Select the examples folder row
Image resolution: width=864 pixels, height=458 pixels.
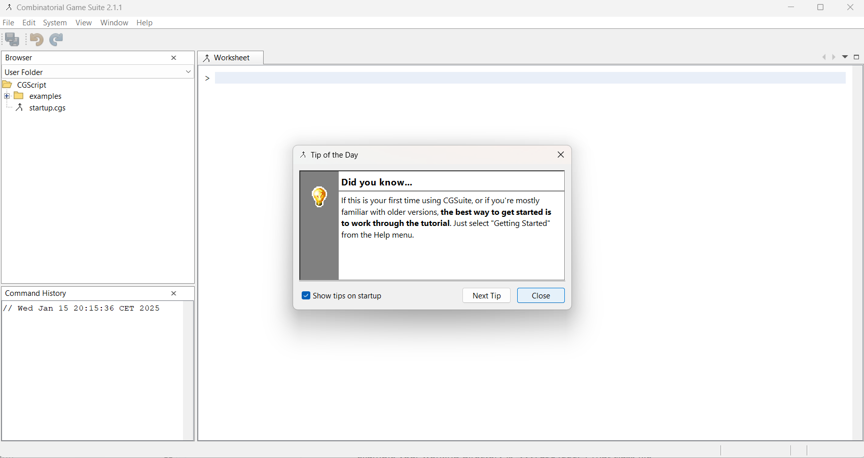45,96
